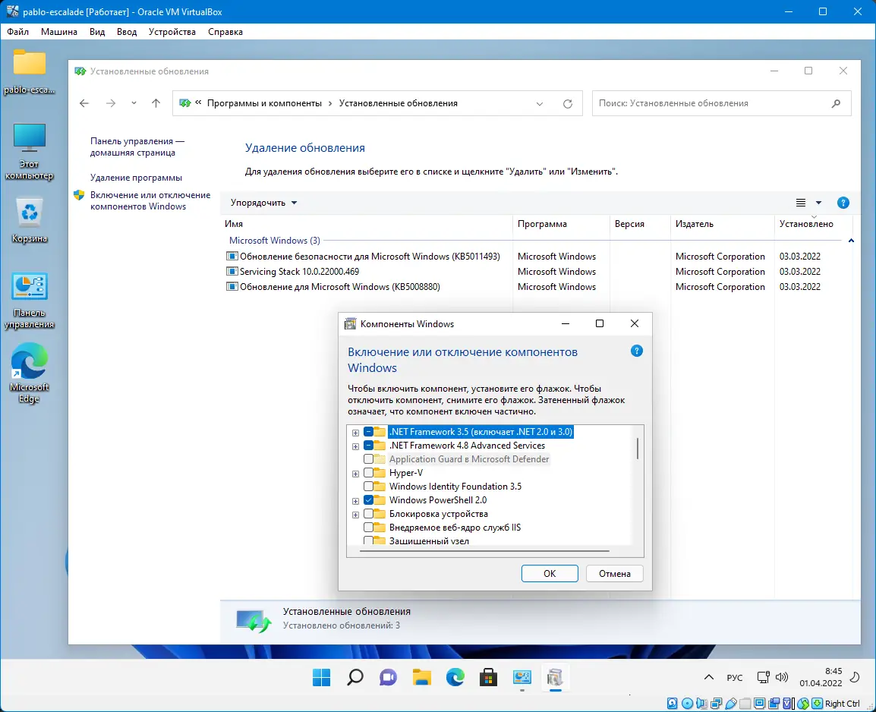Expand .NET Framework 4.8 Advanced Services node
Image resolution: width=876 pixels, height=712 pixels.
[x=355, y=446]
